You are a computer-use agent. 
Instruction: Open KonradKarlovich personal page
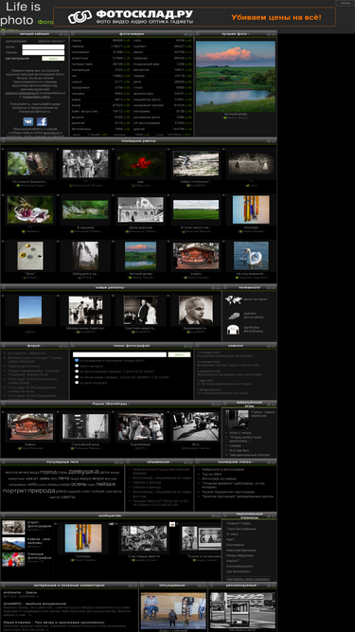coord(240,566)
